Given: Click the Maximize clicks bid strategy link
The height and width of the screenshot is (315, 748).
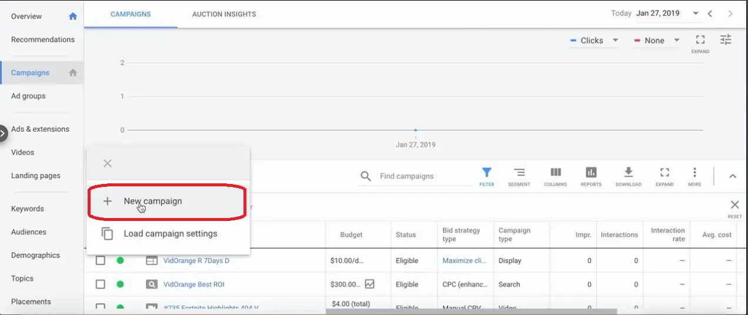Looking at the screenshot, I should (465, 260).
